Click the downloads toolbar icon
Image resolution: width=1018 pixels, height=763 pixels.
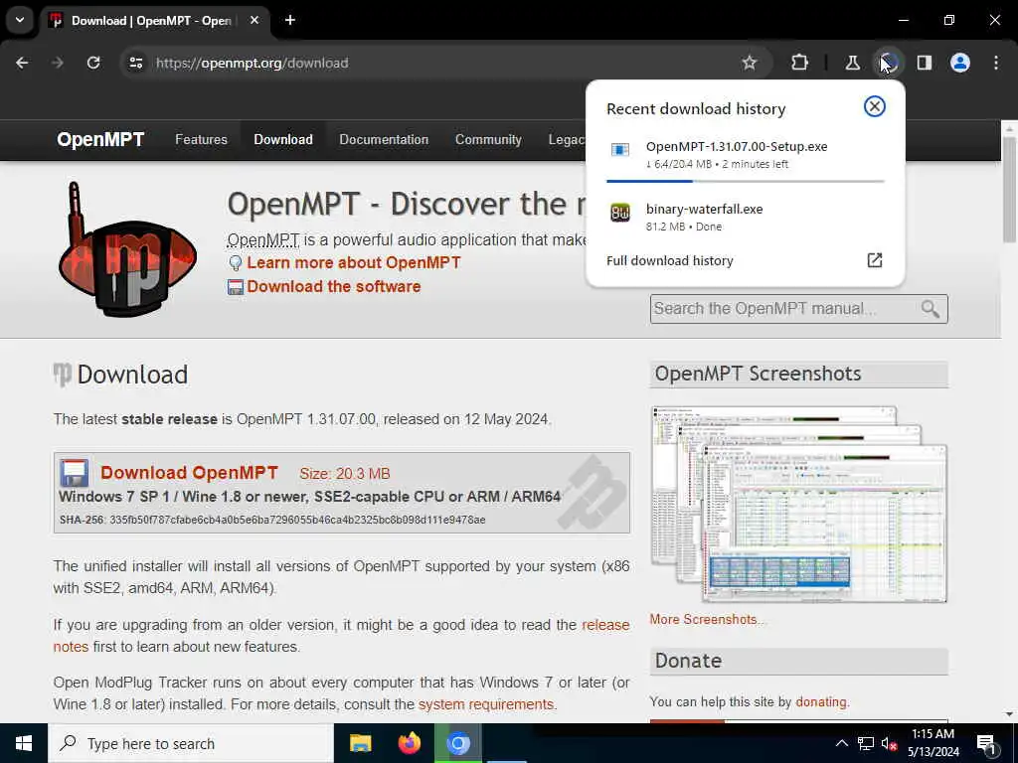(x=888, y=63)
